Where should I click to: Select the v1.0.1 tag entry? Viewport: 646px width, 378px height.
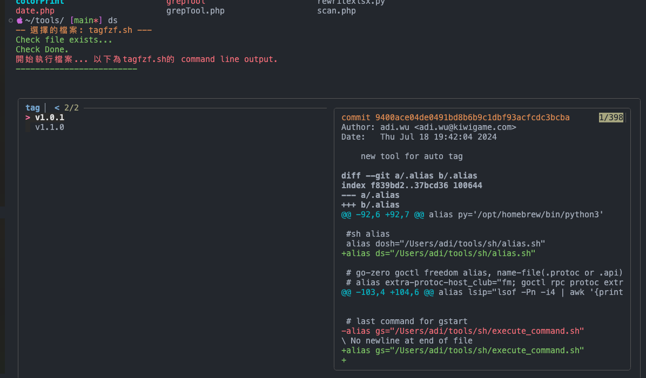tap(50, 118)
